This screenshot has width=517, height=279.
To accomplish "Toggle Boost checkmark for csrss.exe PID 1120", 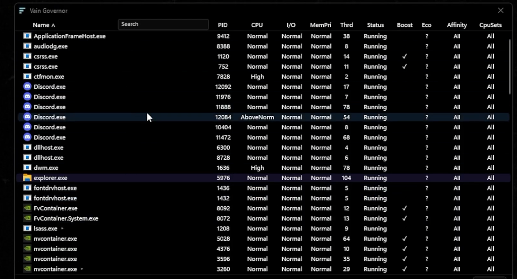I will 404,57.
